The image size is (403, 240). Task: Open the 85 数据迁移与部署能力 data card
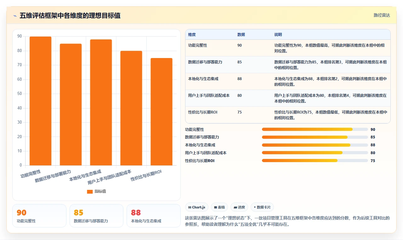96,216
